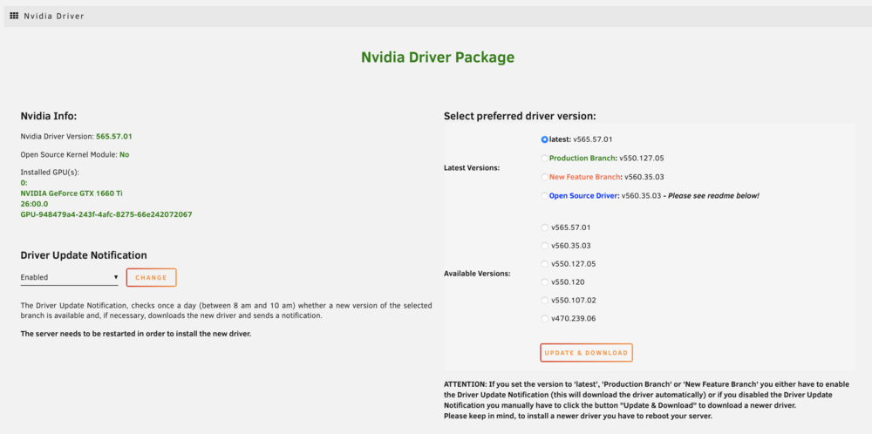
Task: Click the GPU UUID GPU-948479a4 text
Action: [x=106, y=214]
